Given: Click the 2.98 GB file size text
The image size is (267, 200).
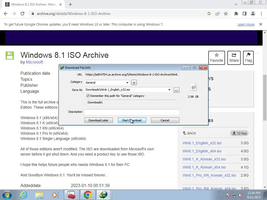Looking at the screenshot, I should pos(193,97).
